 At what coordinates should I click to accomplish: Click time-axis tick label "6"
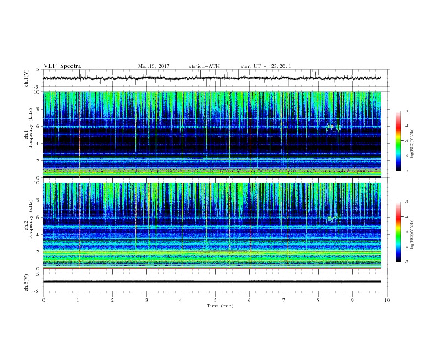(x=249, y=300)
